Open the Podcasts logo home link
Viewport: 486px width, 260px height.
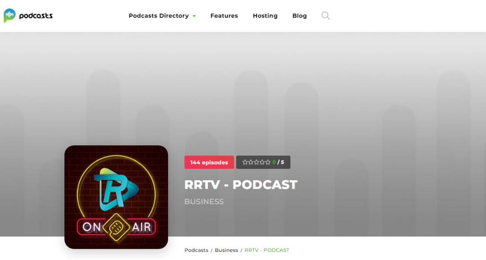pyautogui.click(x=28, y=16)
